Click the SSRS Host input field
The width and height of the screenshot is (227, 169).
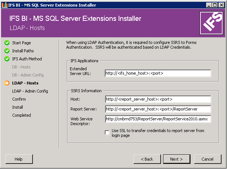pos(158,99)
